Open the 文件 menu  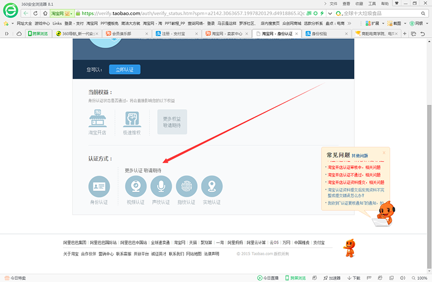pos(333,4)
